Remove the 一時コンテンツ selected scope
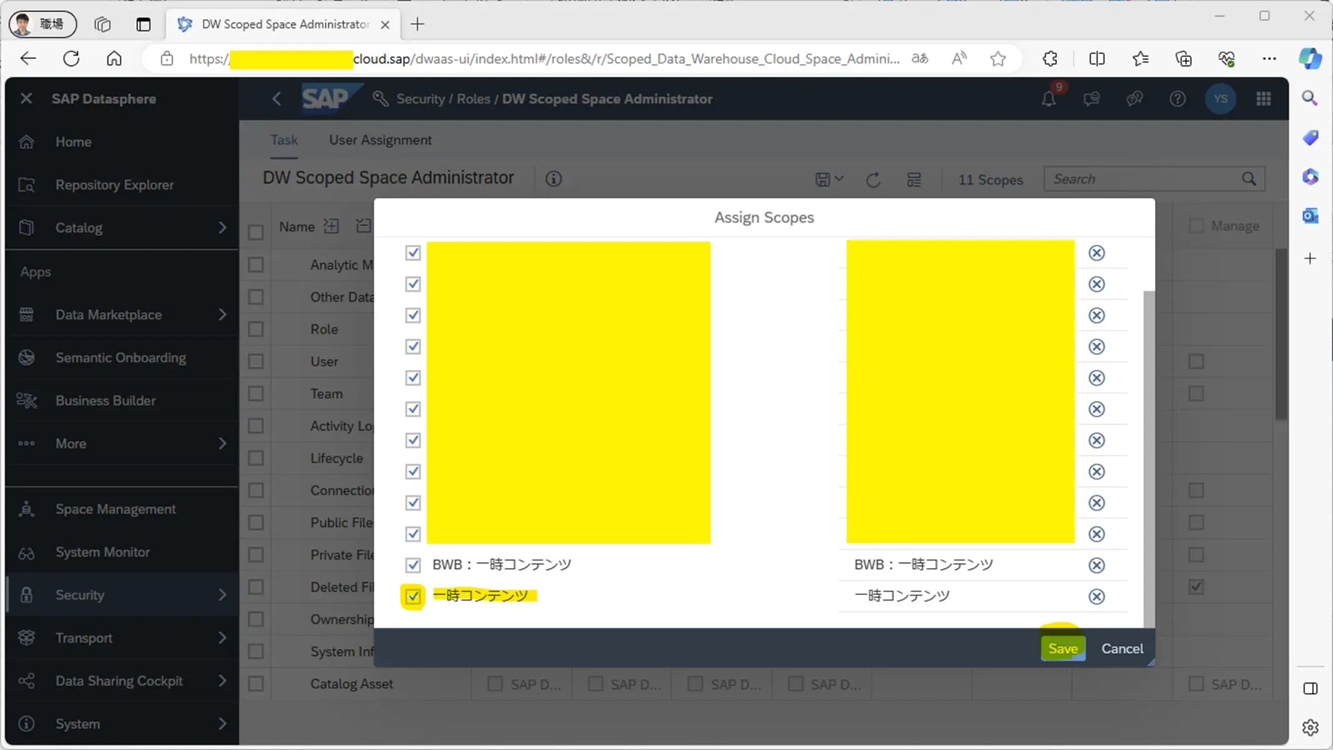Viewport: 1333px width, 750px height. coord(1096,596)
